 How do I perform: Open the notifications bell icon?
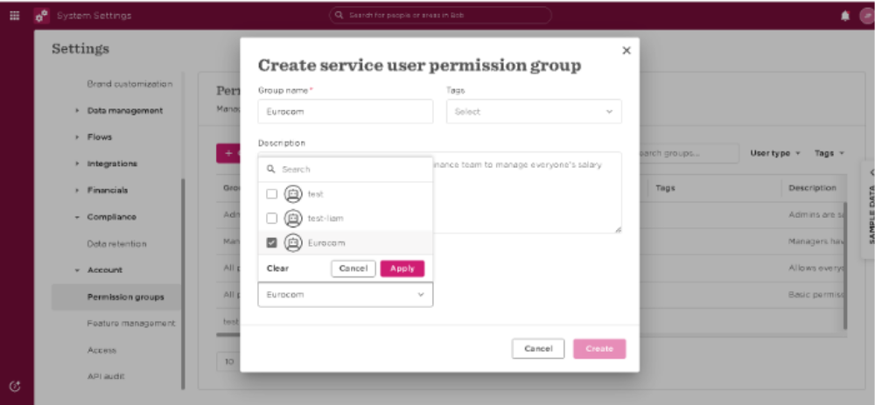pyautogui.click(x=845, y=16)
